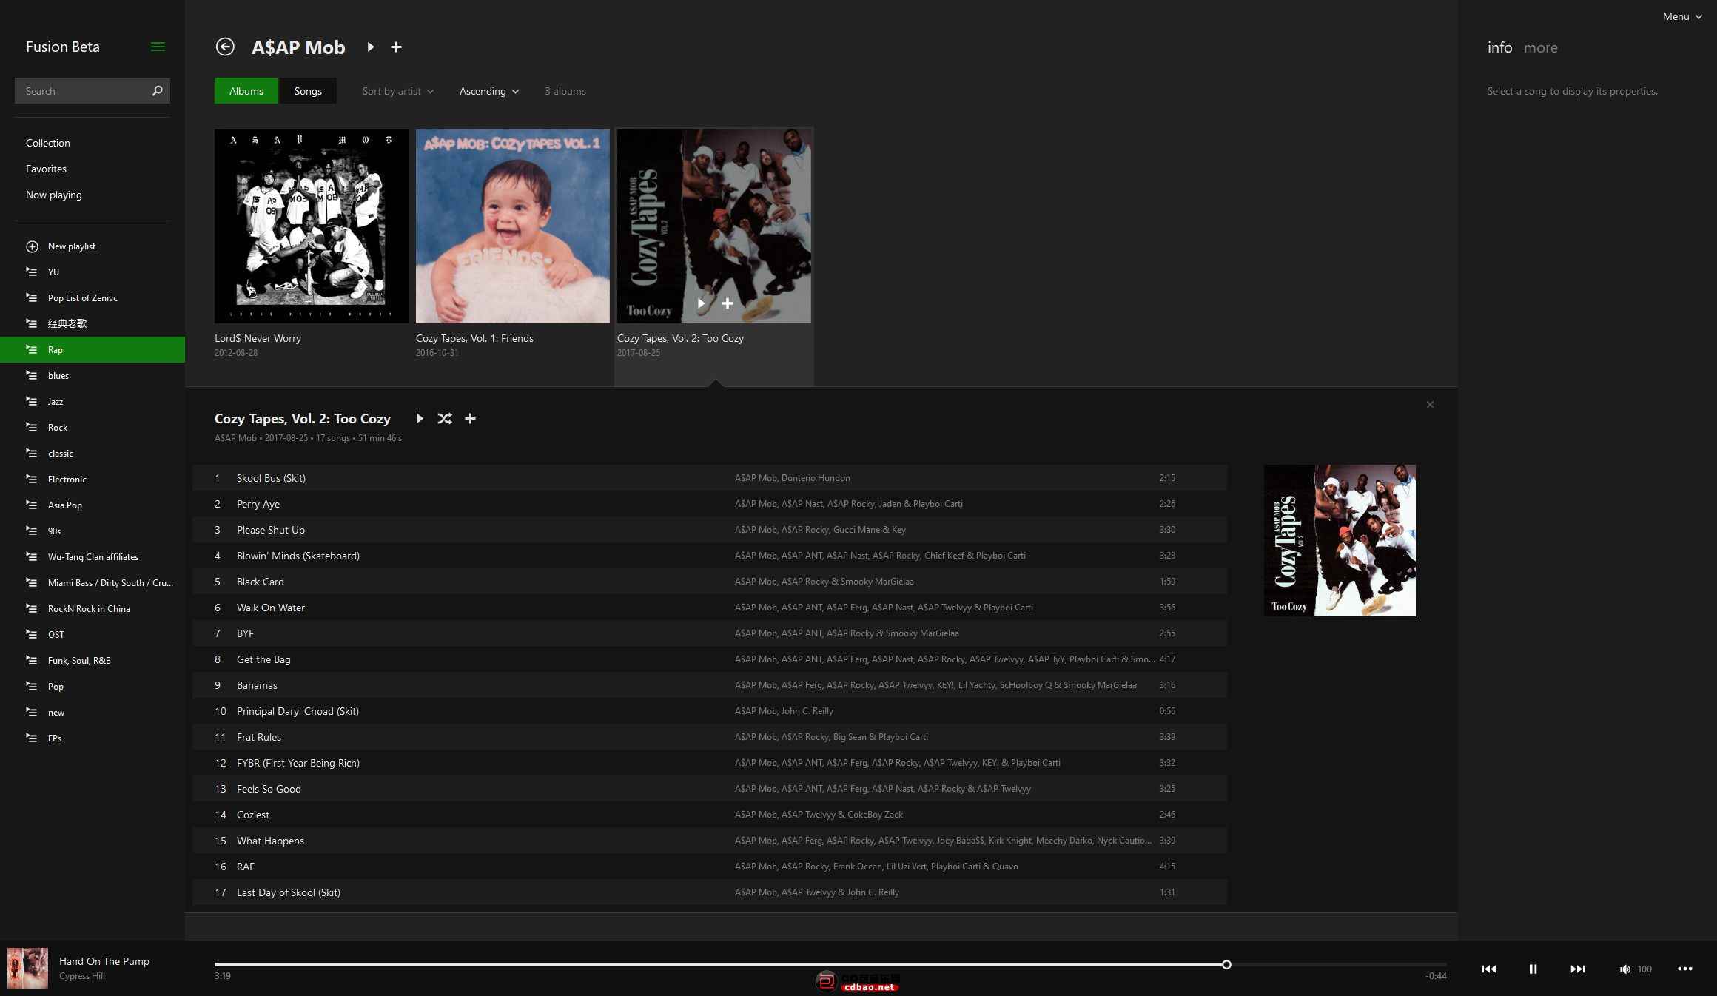Screen dimensions: 1717x996
Task: Go back with the circled arrow
Action: [x=225, y=47]
